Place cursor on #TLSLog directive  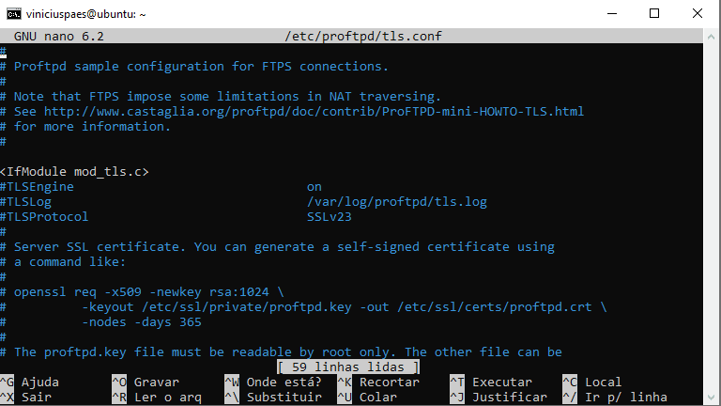[25, 202]
